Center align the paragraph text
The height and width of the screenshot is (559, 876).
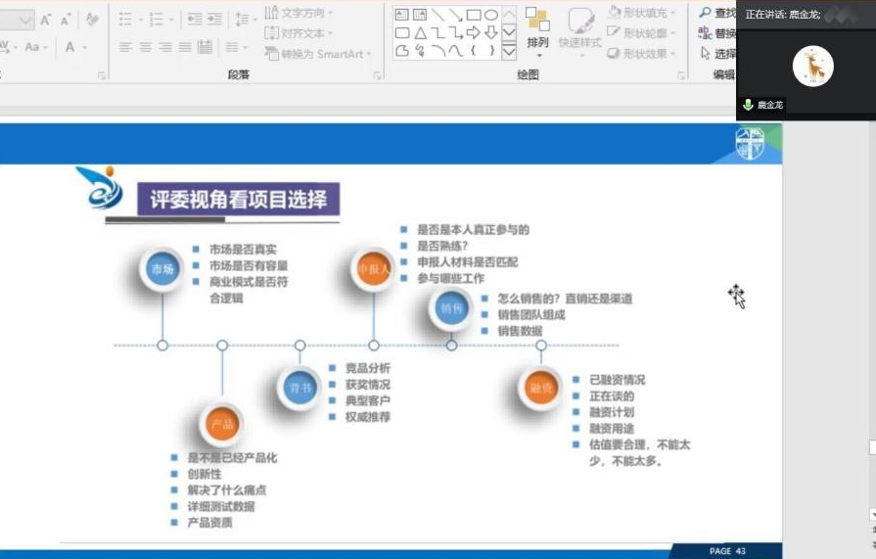click(145, 47)
